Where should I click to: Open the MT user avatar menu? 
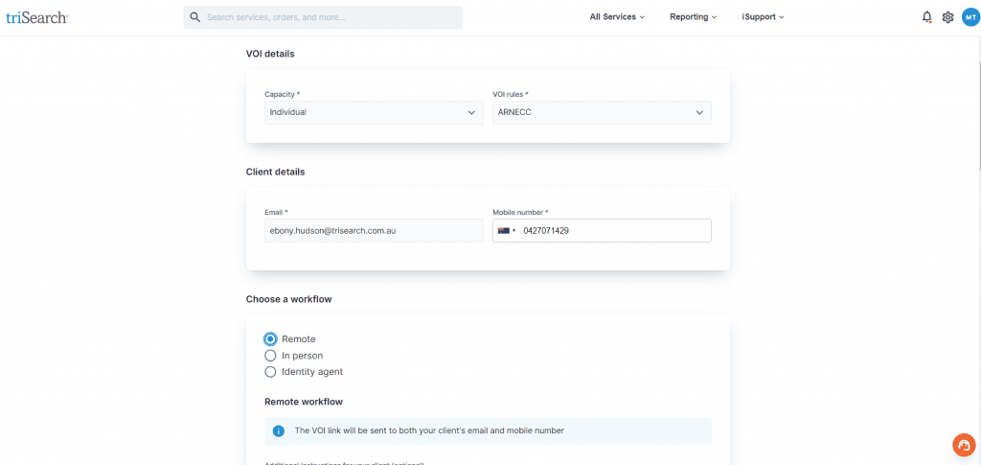[x=970, y=17]
